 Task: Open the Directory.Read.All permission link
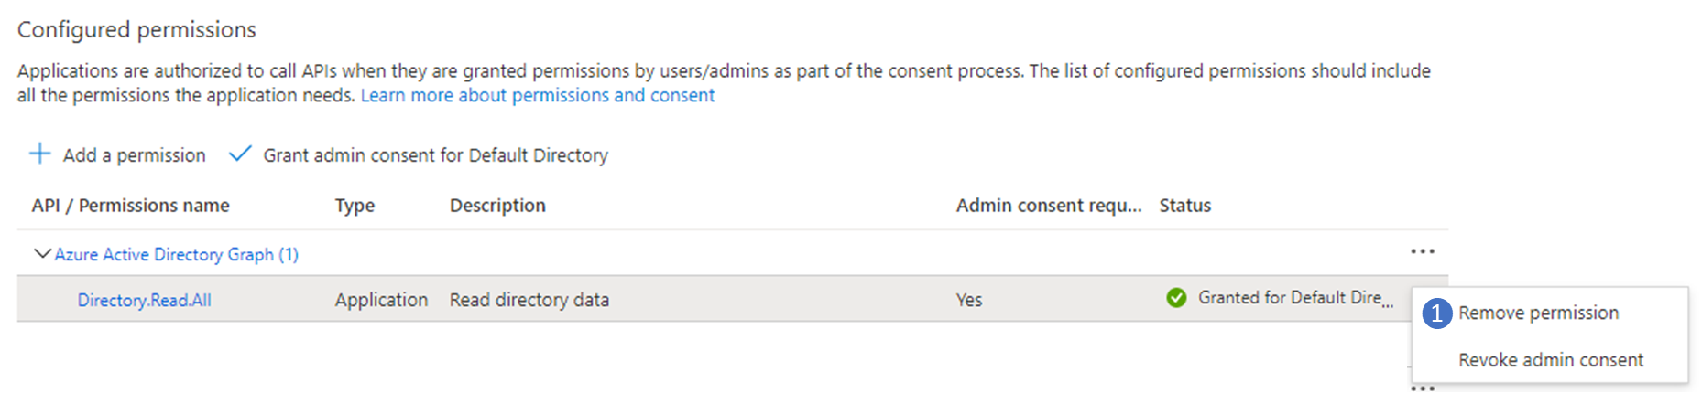point(144,300)
